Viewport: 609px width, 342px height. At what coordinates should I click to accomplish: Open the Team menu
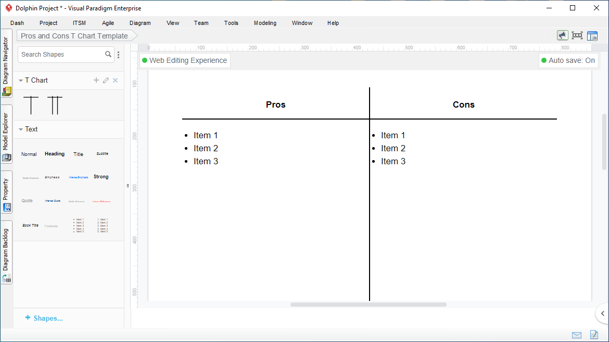[201, 23]
